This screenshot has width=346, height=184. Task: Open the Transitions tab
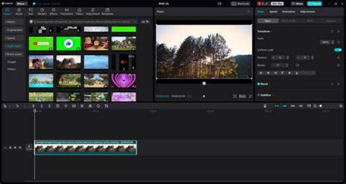click(x=67, y=11)
